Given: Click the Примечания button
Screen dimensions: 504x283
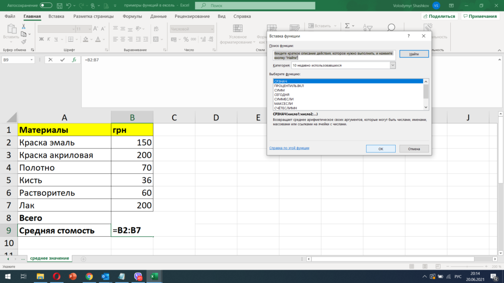Looking at the screenshot, I should (x=480, y=16).
